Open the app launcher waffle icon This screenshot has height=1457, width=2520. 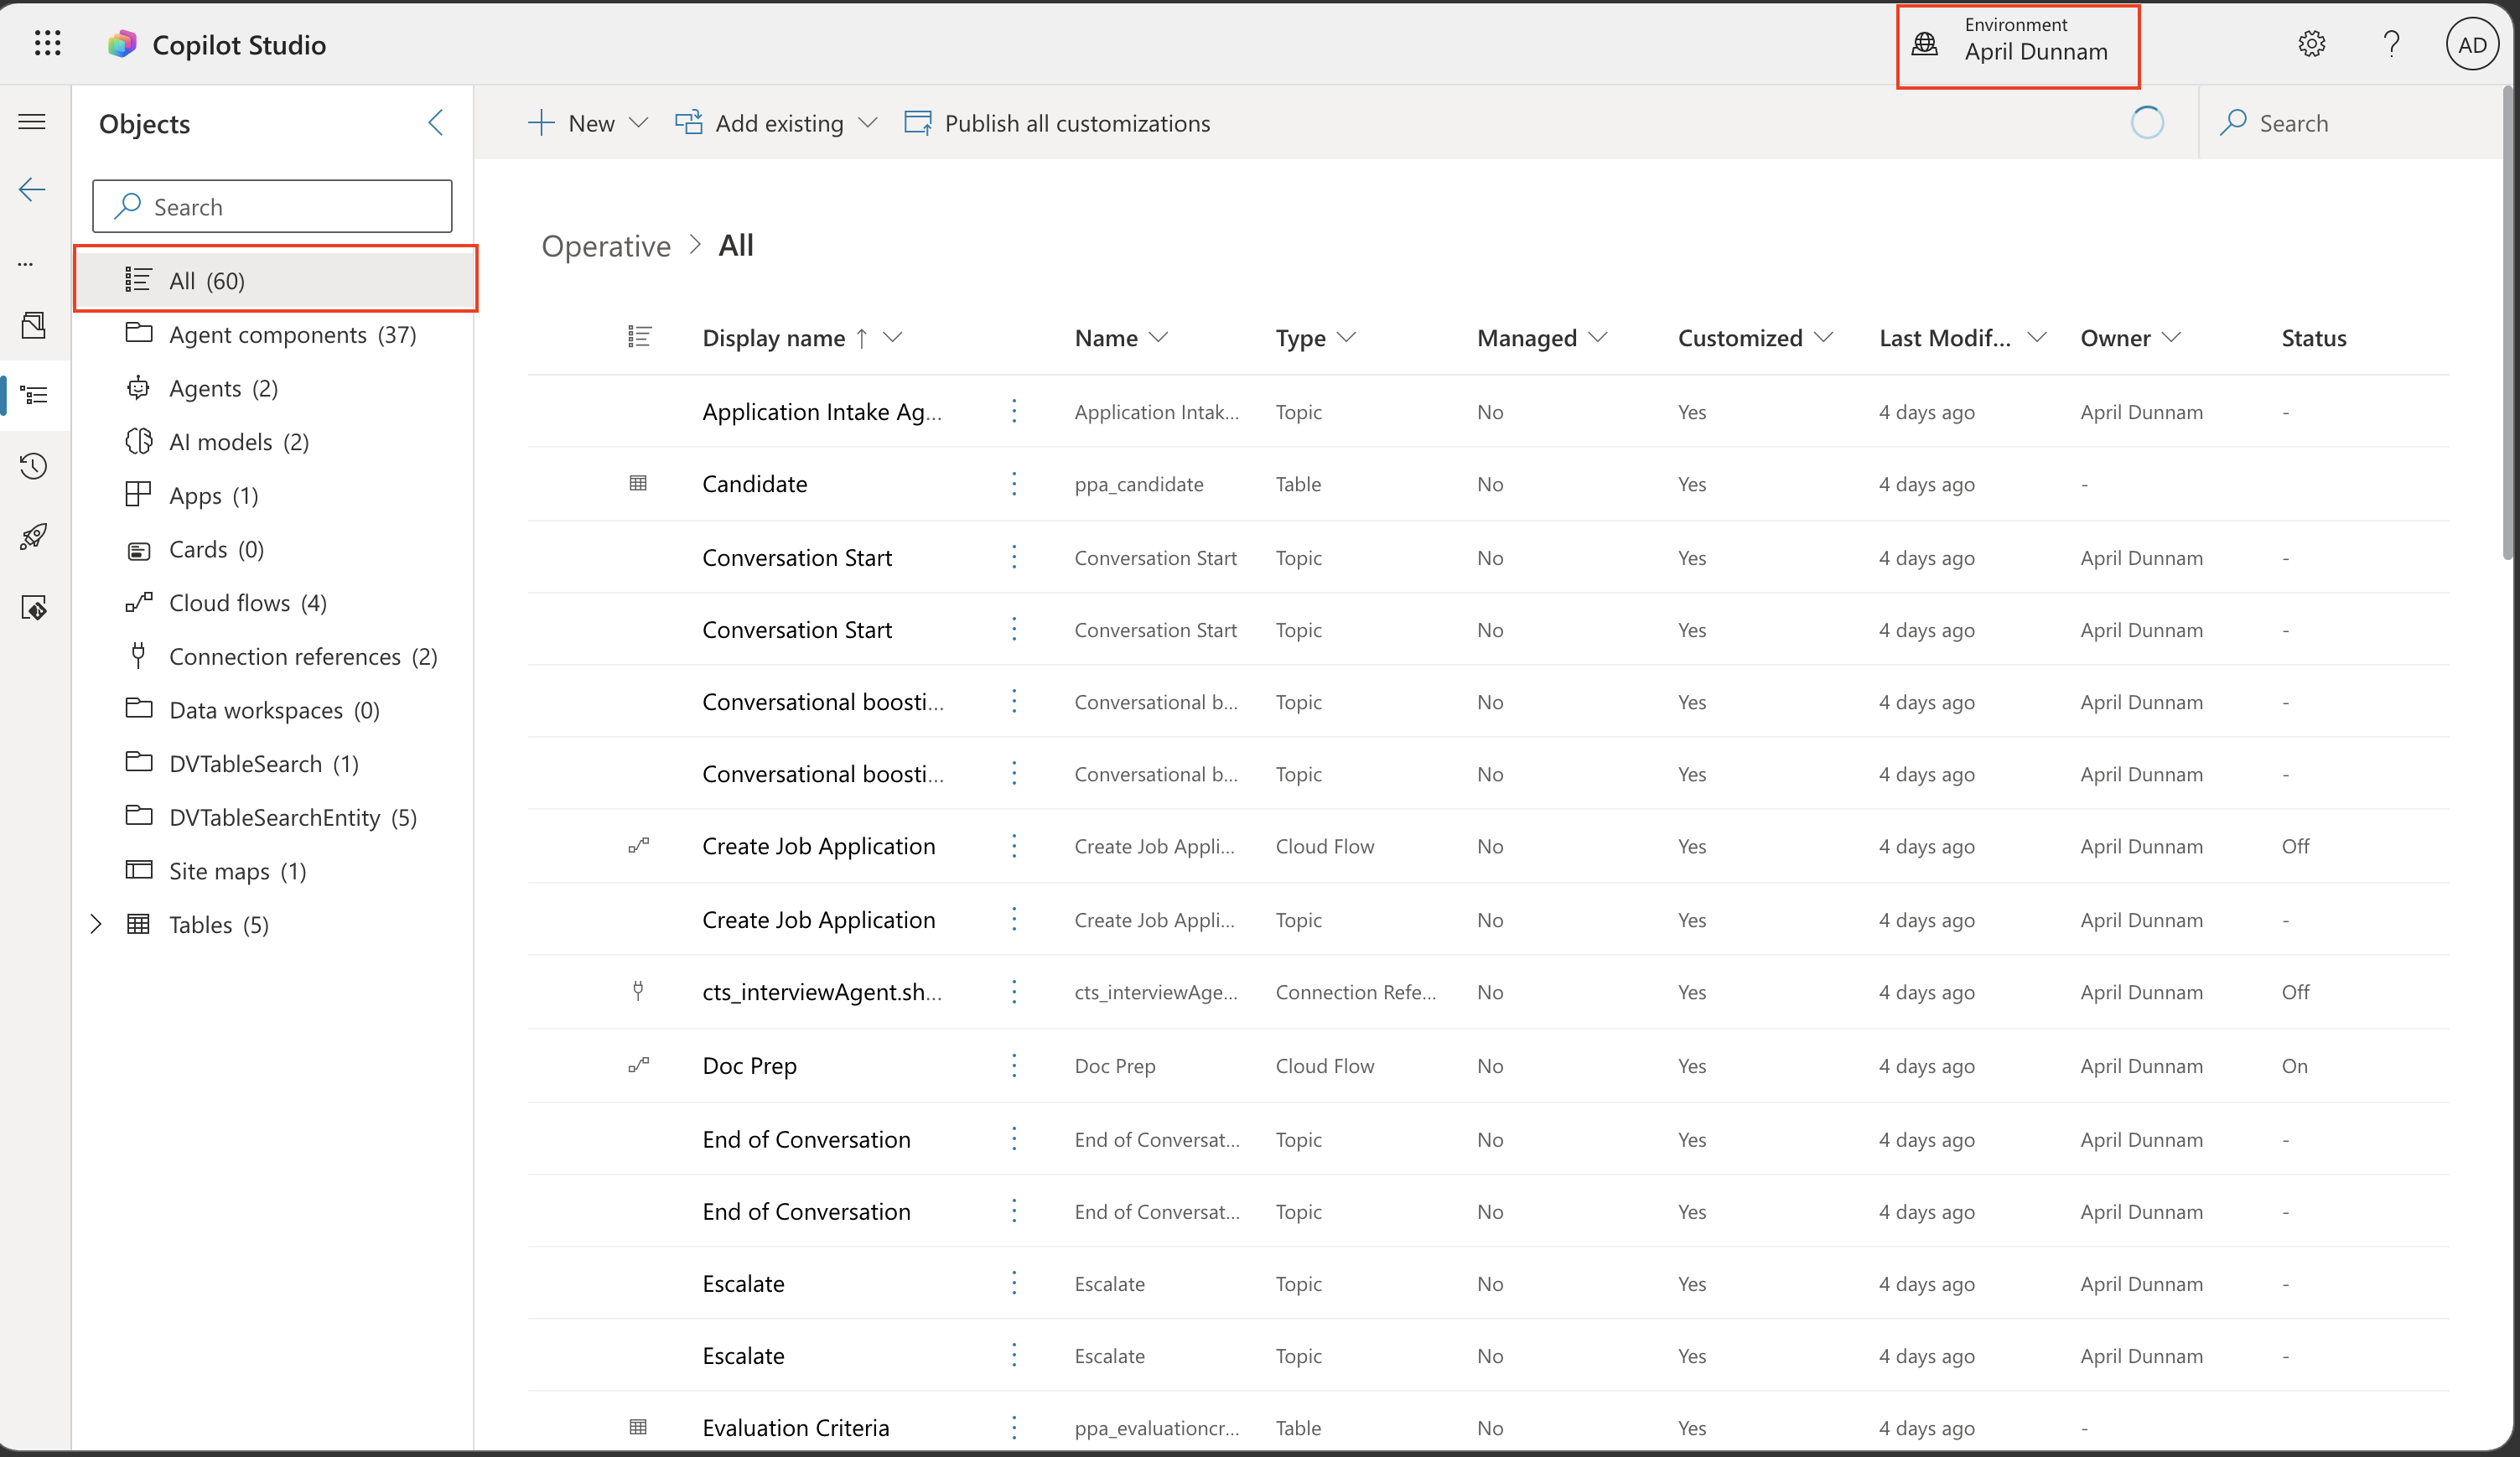(x=47, y=44)
